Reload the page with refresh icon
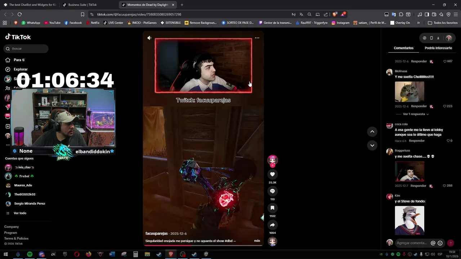Screen dimensions: 461x259 click(19, 14)
